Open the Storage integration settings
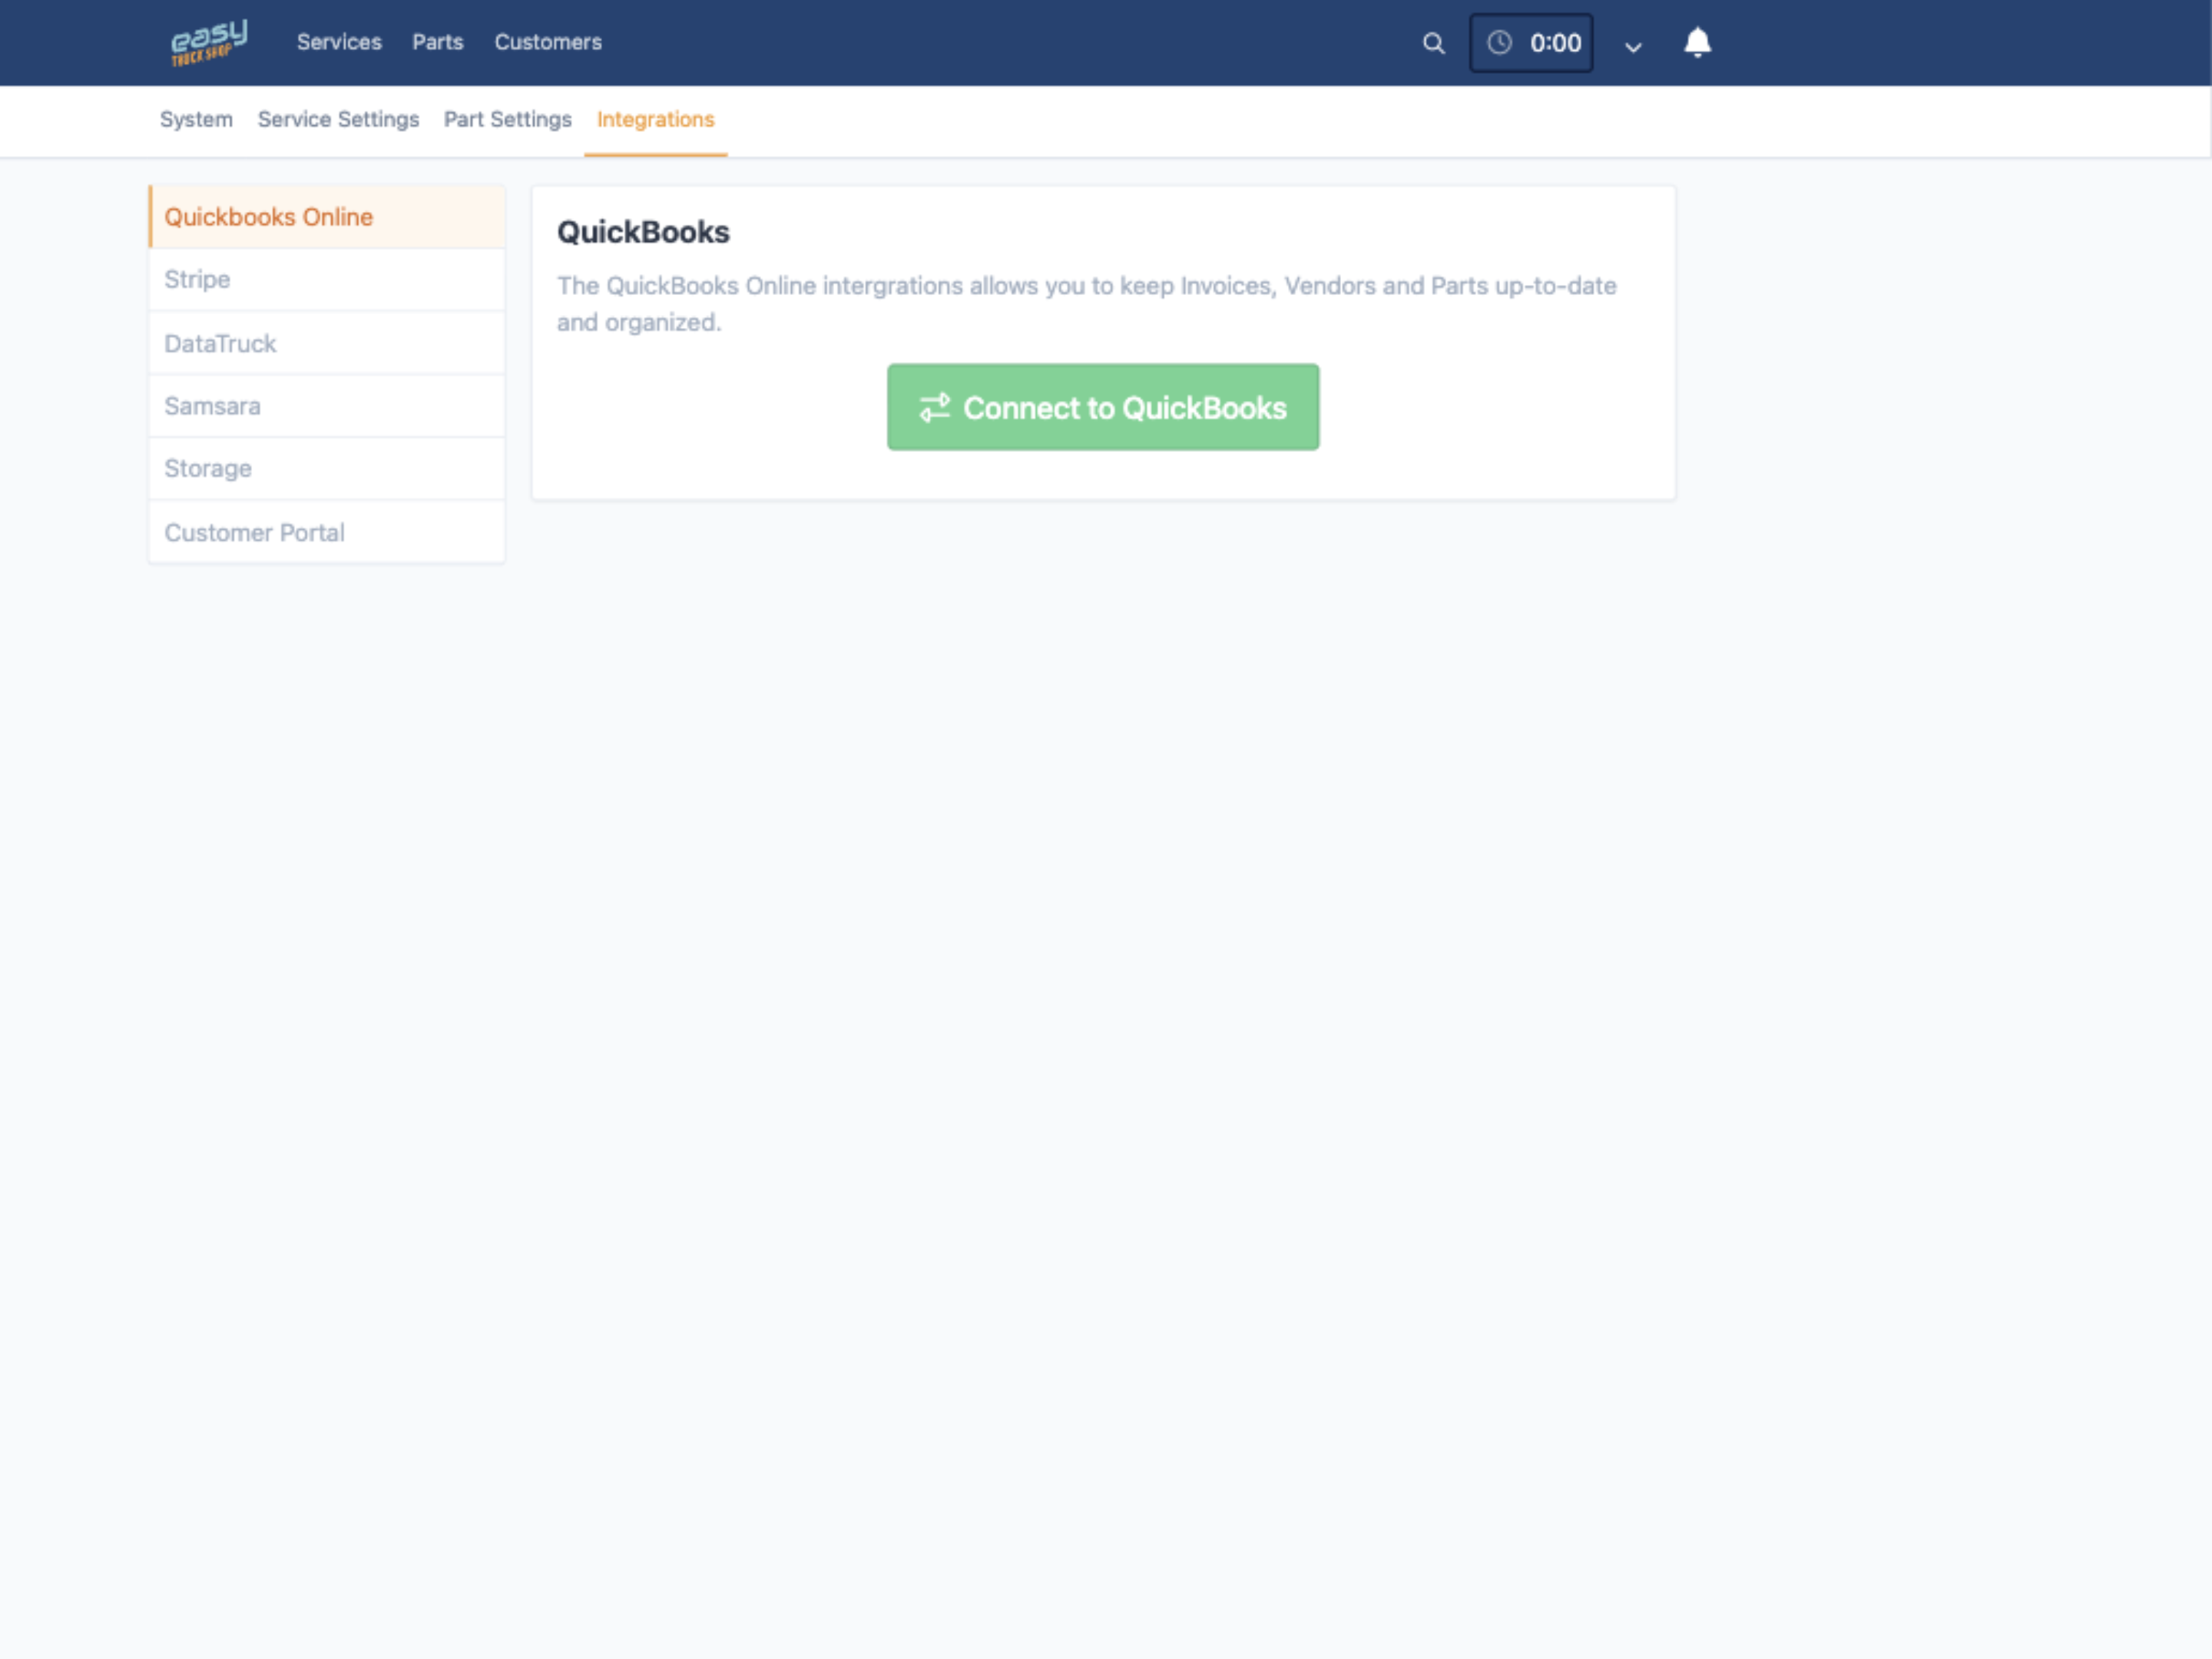Screen dimensions: 2212x1659 pos(327,469)
